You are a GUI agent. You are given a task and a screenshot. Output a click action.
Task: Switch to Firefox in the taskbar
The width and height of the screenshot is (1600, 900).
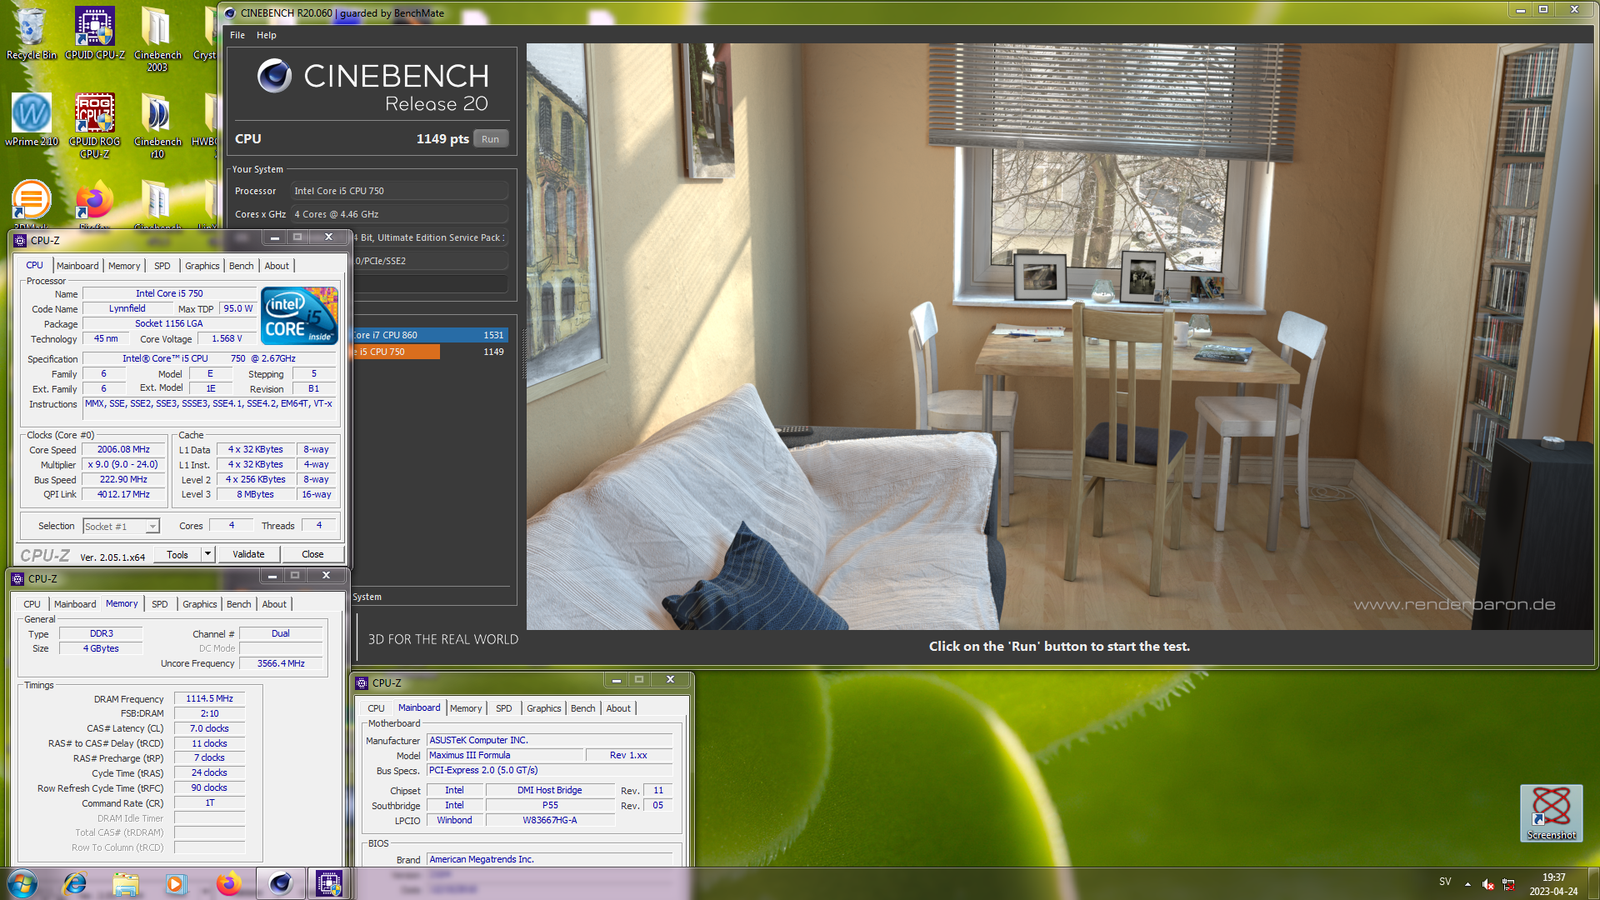pos(228,883)
